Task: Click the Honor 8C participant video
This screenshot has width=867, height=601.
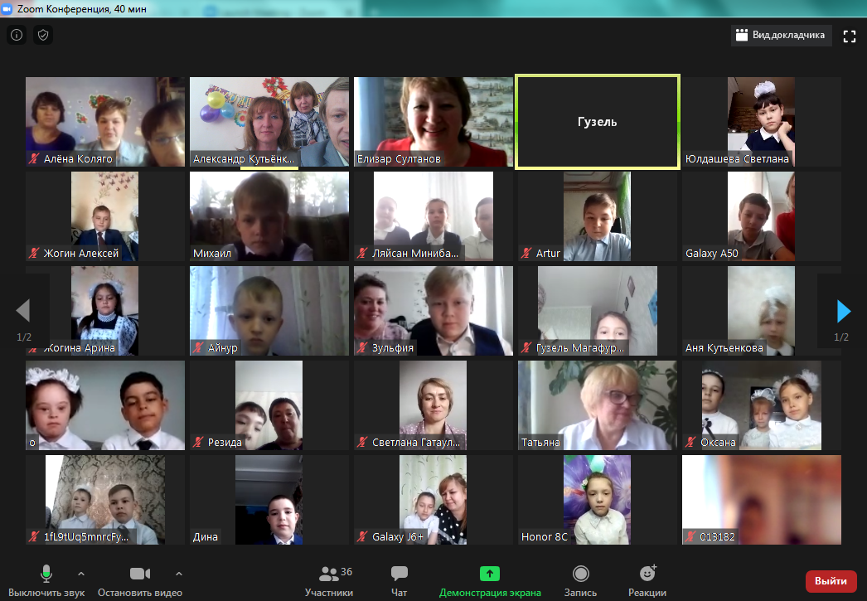Action: (x=597, y=500)
